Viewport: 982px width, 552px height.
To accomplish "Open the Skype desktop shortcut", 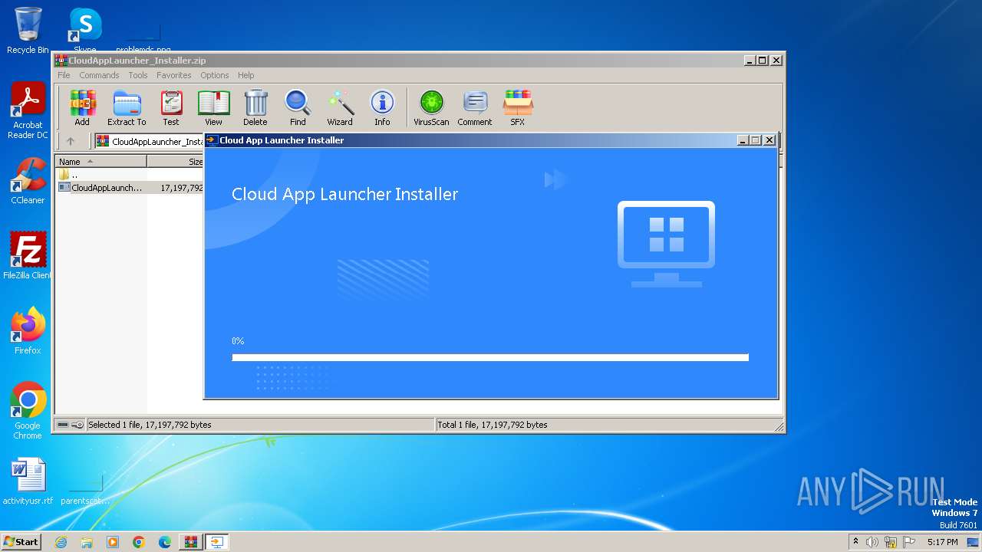I will [85, 29].
